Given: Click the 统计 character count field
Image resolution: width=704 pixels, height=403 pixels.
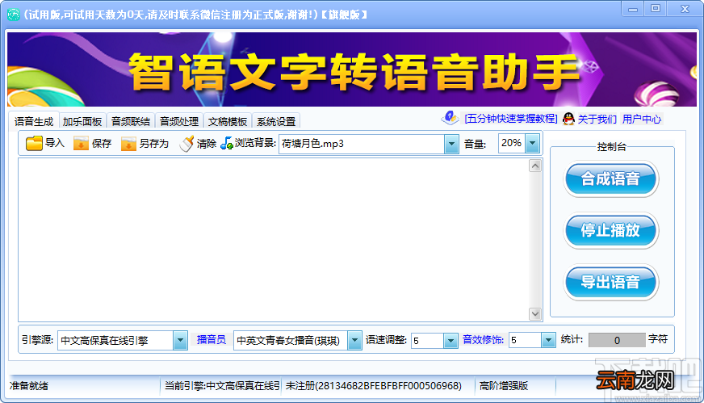Looking at the screenshot, I should 617,340.
